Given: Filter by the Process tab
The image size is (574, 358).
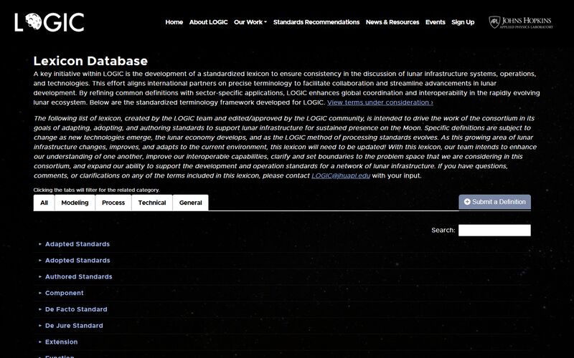Looking at the screenshot, I should coord(113,203).
